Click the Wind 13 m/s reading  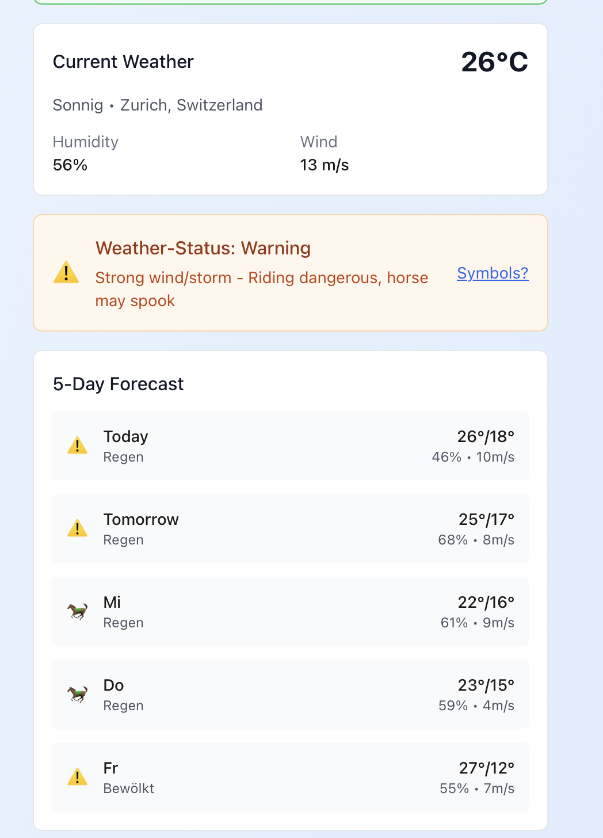click(x=325, y=165)
